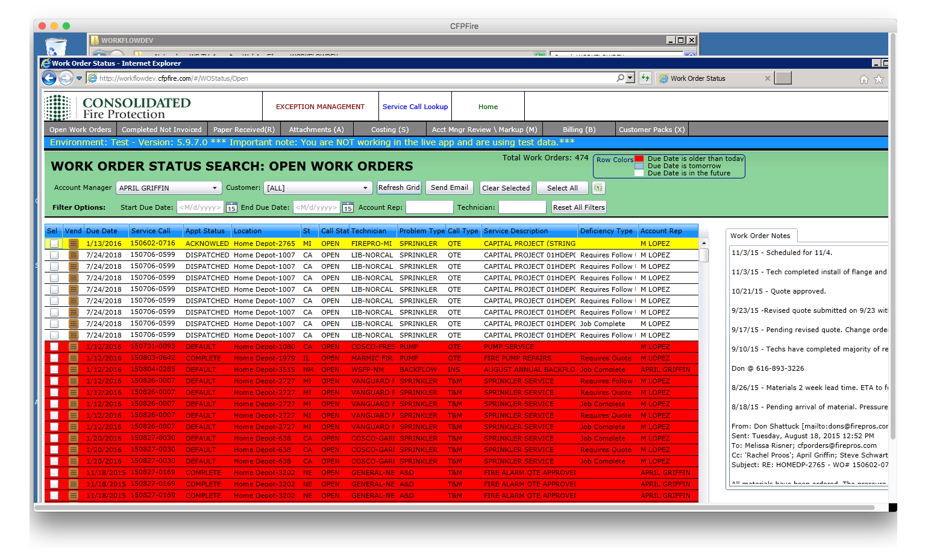Open the Service Call Lookup link

pos(415,107)
